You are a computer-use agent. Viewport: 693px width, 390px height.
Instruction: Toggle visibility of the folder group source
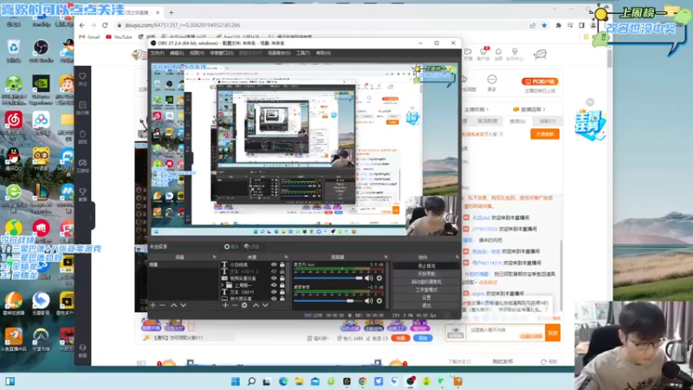click(x=274, y=285)
